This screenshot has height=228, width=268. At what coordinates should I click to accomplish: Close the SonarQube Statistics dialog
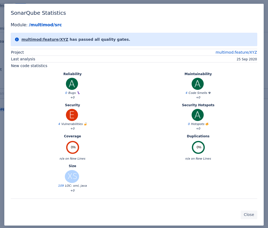coord(249,215)
